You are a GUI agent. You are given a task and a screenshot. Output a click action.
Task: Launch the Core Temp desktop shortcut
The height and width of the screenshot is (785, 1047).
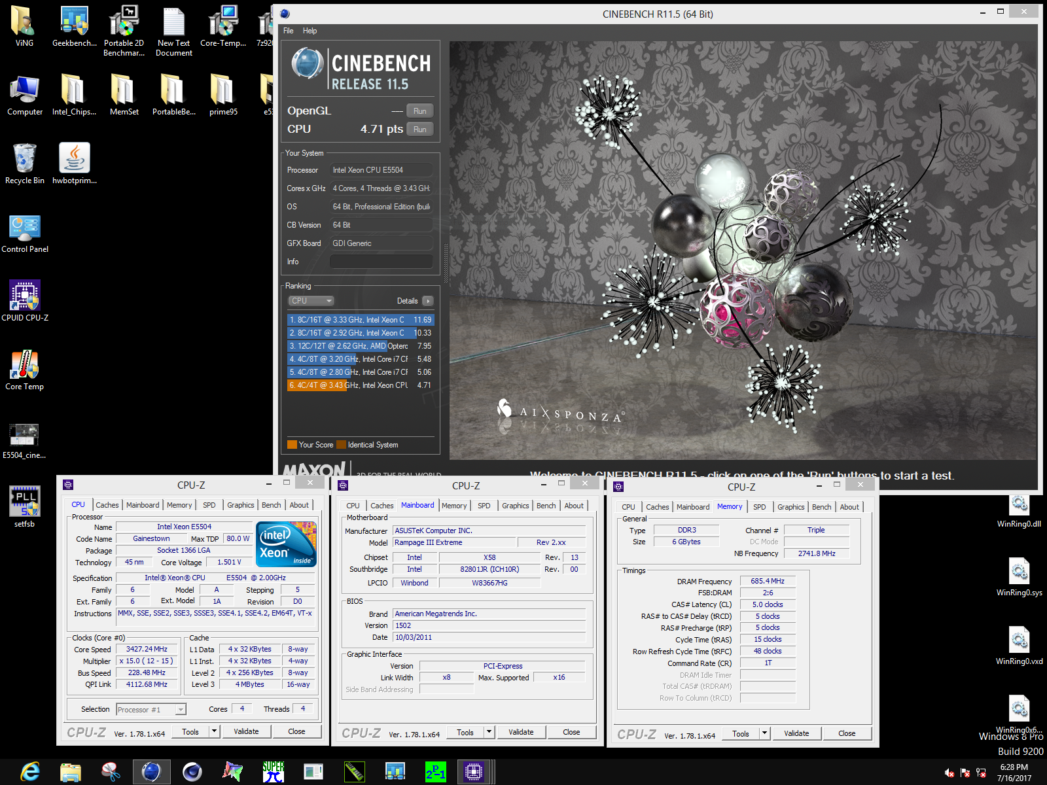click(24, 370)
